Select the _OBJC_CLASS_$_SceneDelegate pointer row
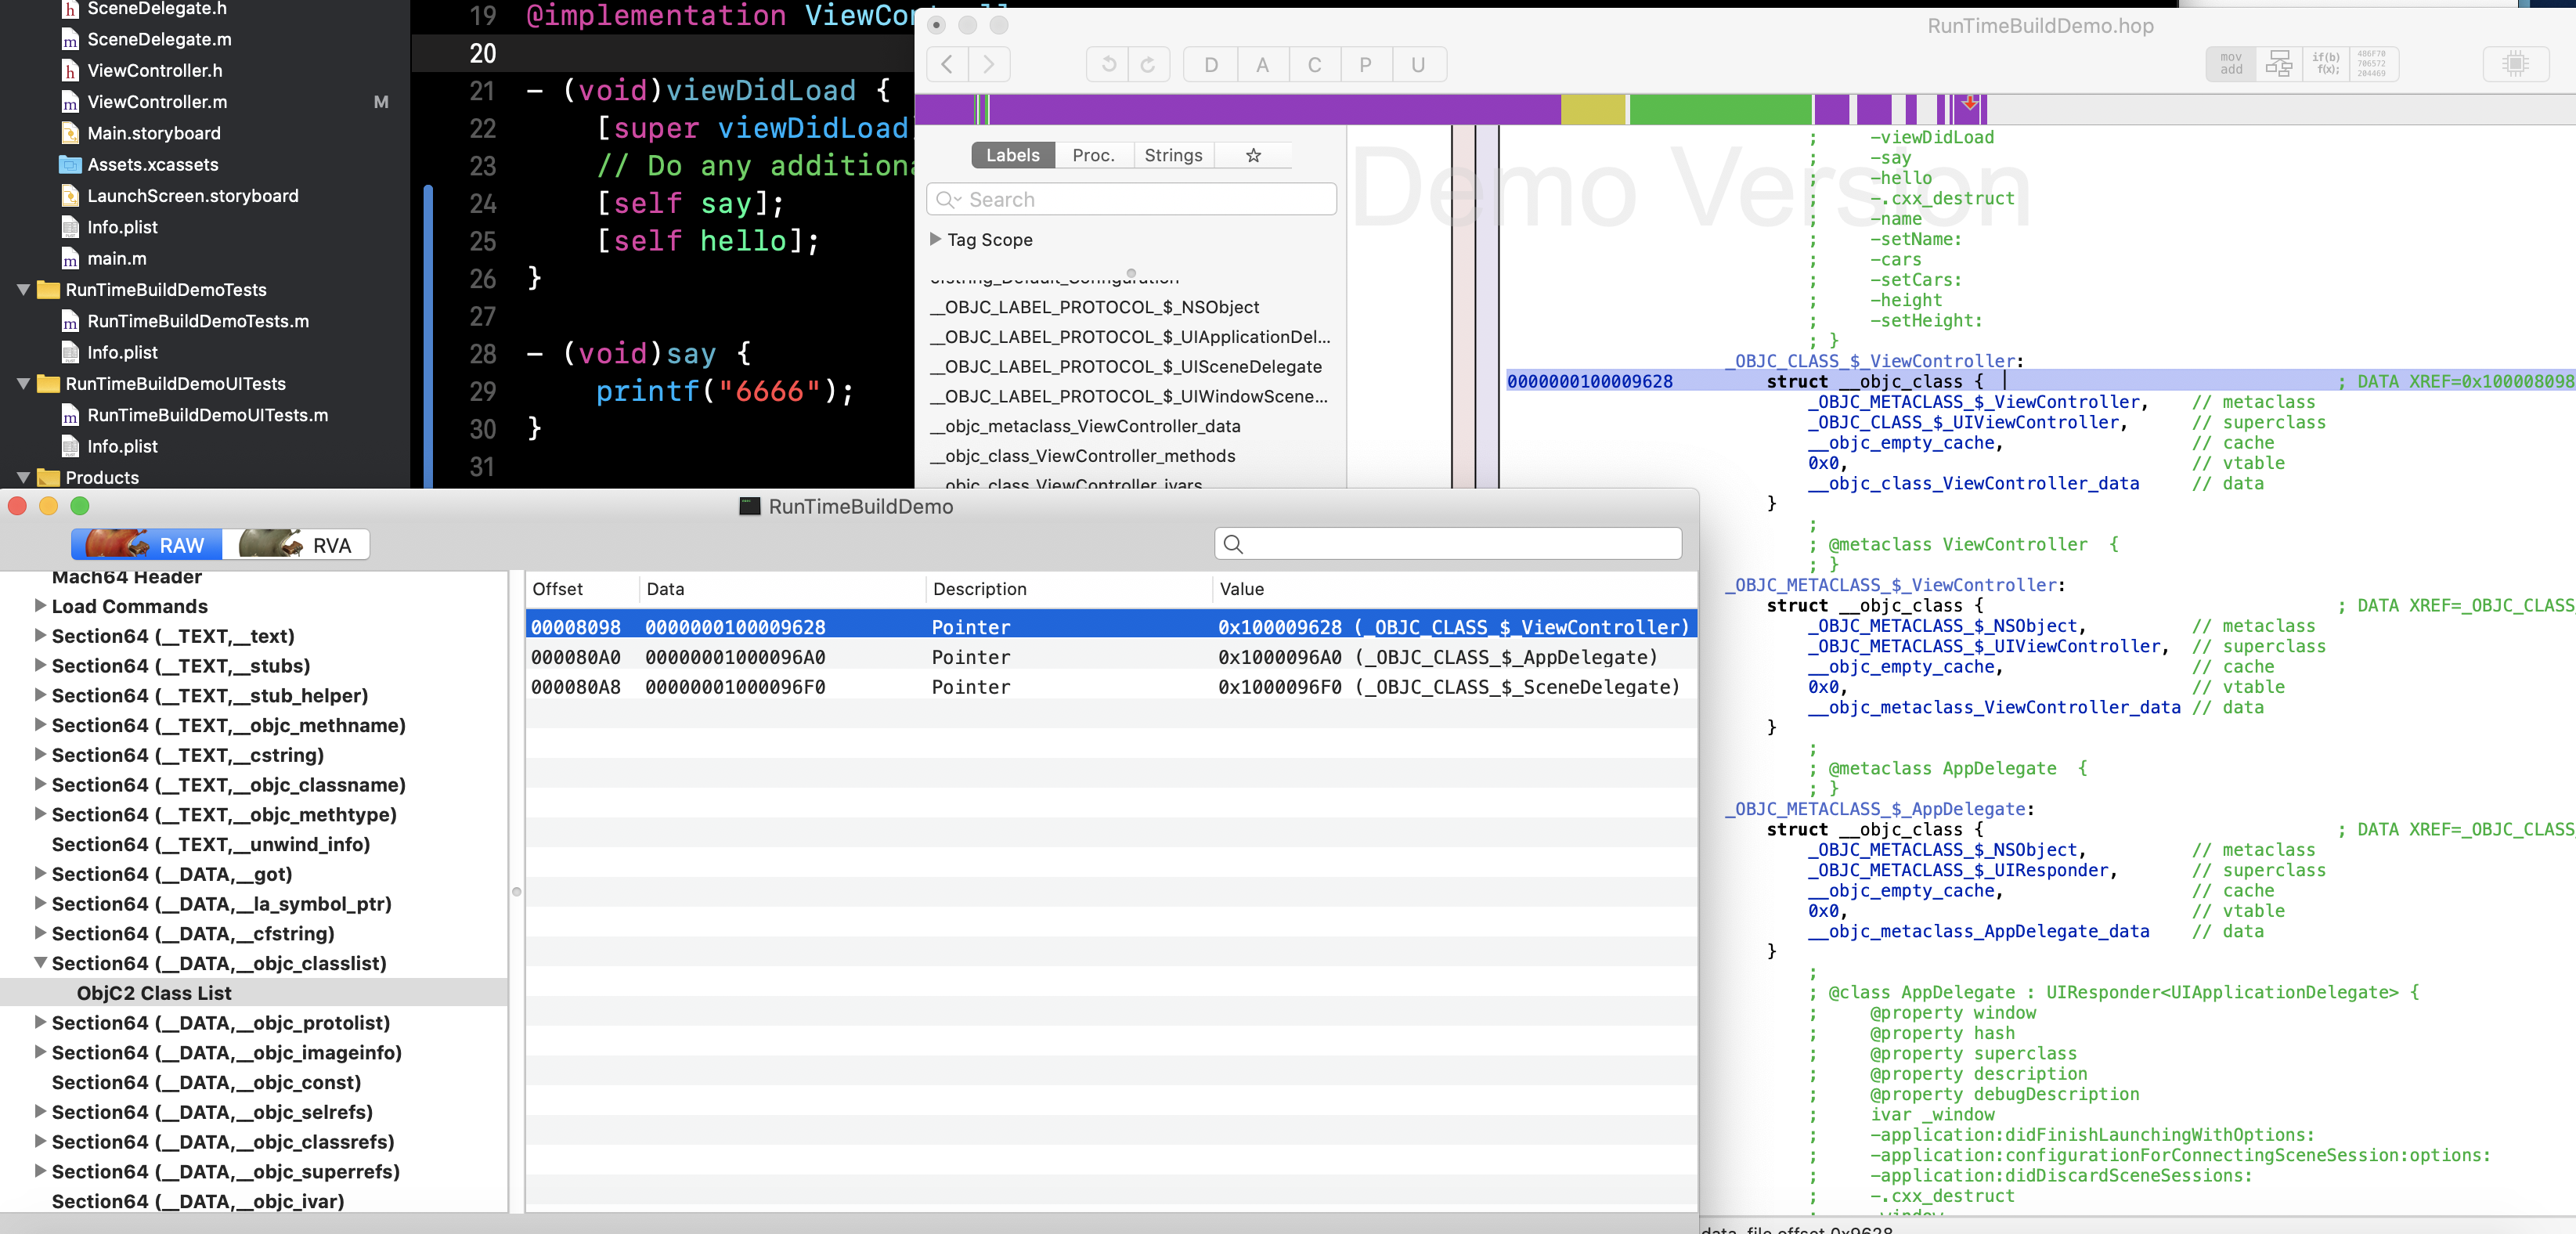Image resolution: width=2576 pixels, height=1234 pixels. tap(1111, 687)
